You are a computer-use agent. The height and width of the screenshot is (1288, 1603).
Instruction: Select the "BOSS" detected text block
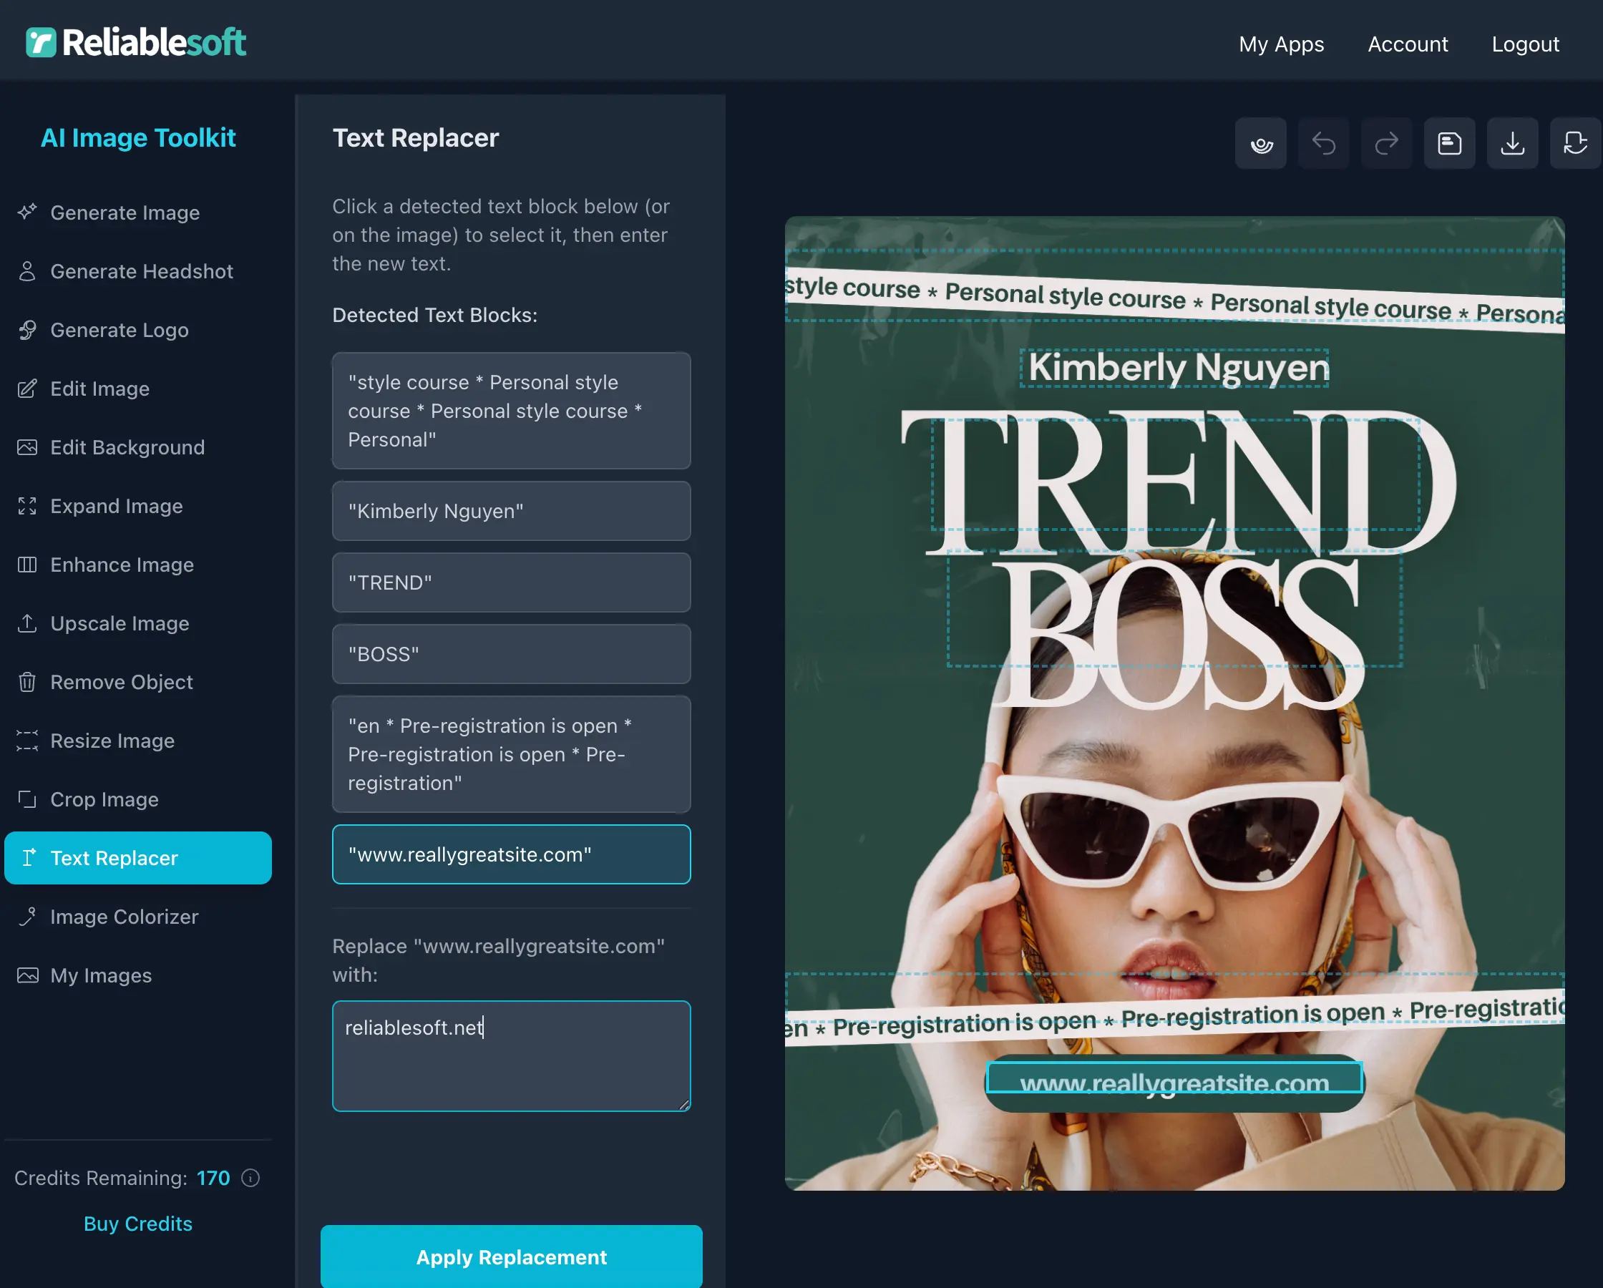click(x=511, y=654)
